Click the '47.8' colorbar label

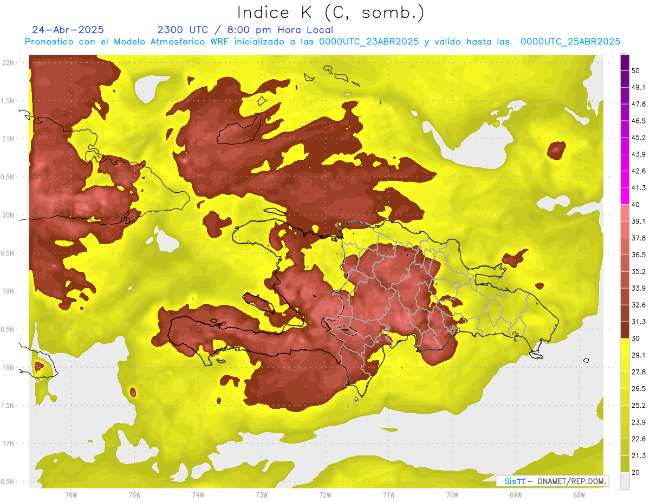coord(639,104)
